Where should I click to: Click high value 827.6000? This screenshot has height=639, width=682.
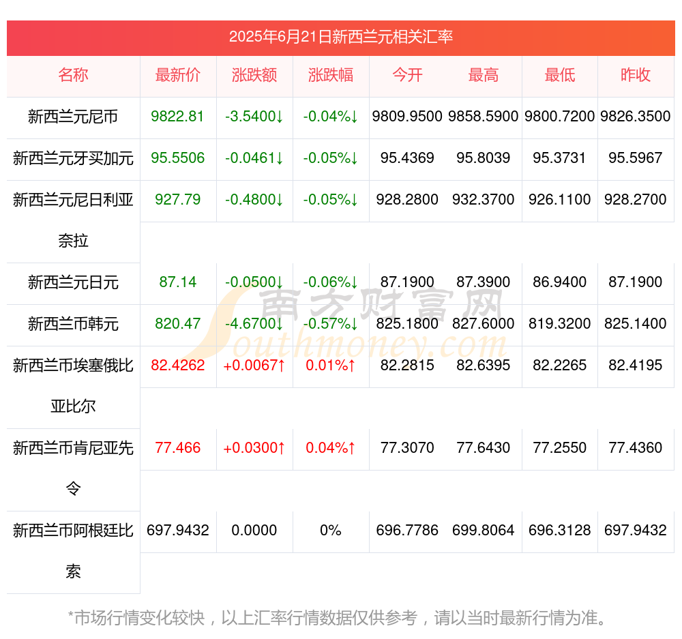click(x=484, y=324)
